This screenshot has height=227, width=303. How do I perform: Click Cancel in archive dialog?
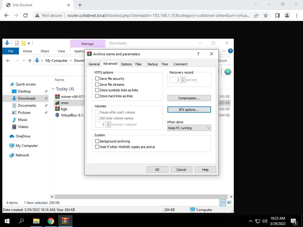[181, 169]
